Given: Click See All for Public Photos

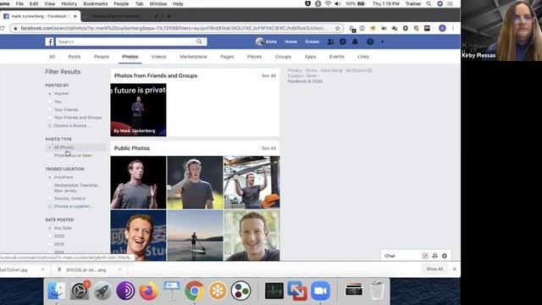Looking at the screenshot, I should [268, 148].
